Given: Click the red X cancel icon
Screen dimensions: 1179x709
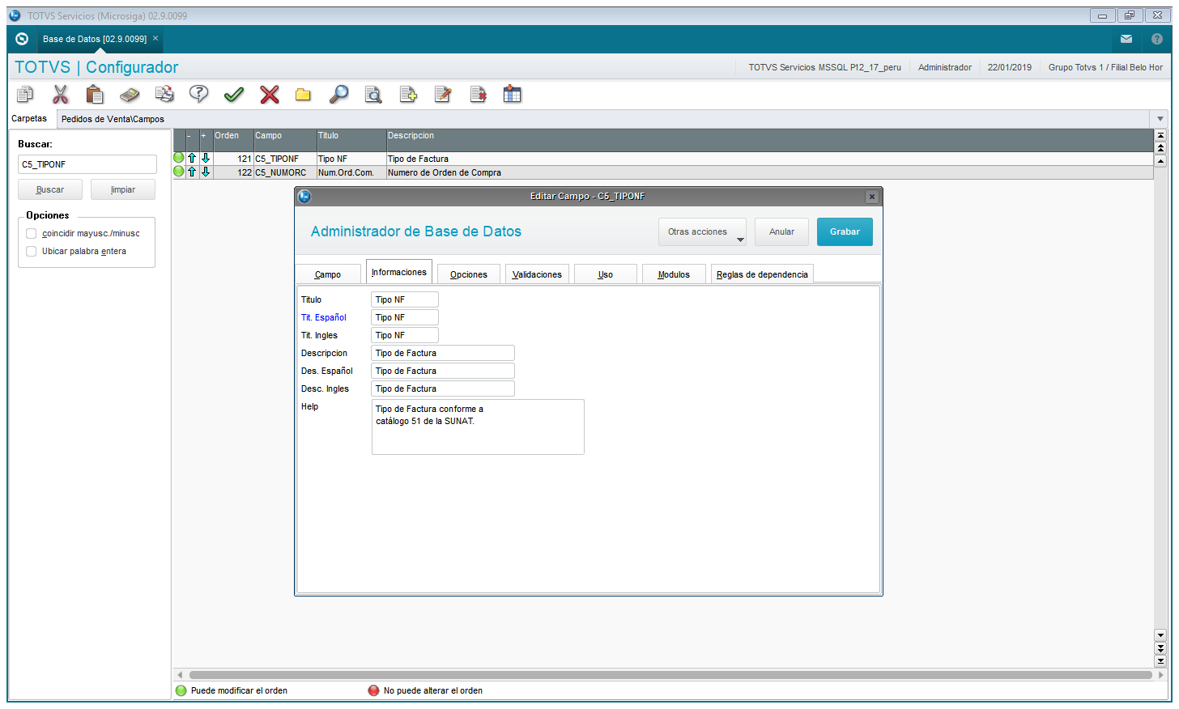Looking at the screenshot, I should coord(269,95).
